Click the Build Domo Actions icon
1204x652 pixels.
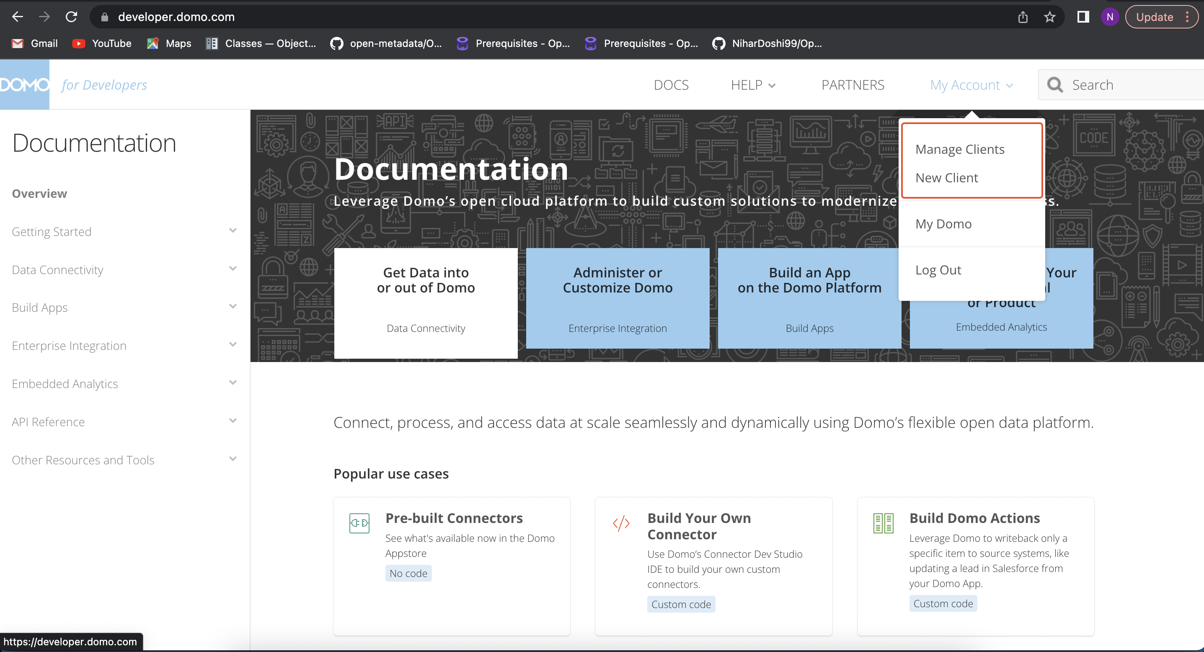pyautogui.click(x=883, y=523)
